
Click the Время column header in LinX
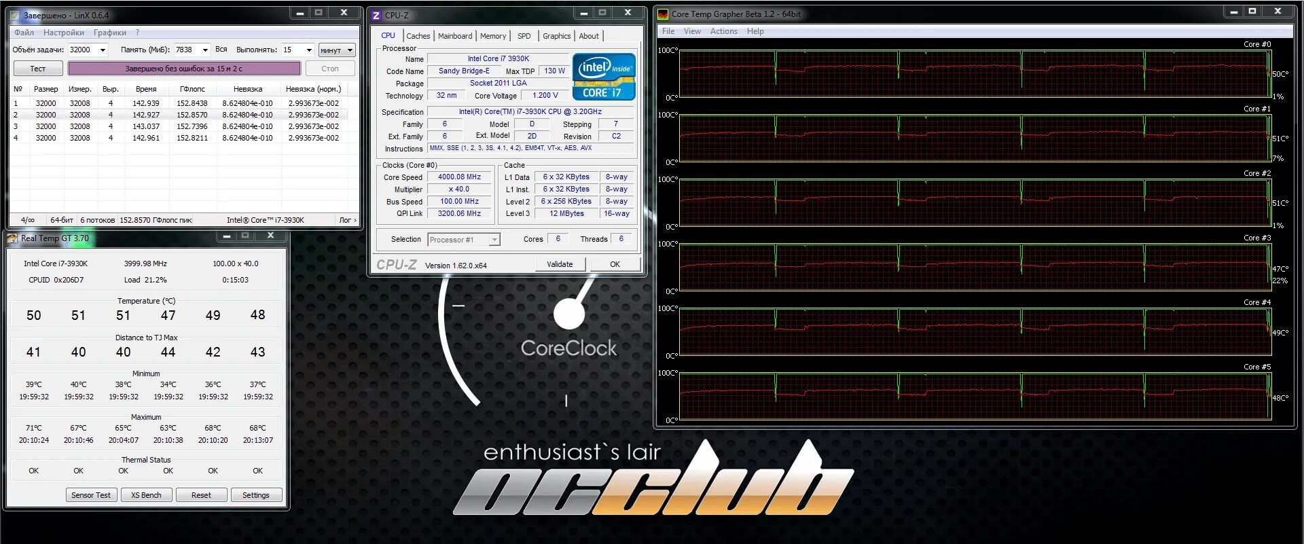[x=146, y=89]
